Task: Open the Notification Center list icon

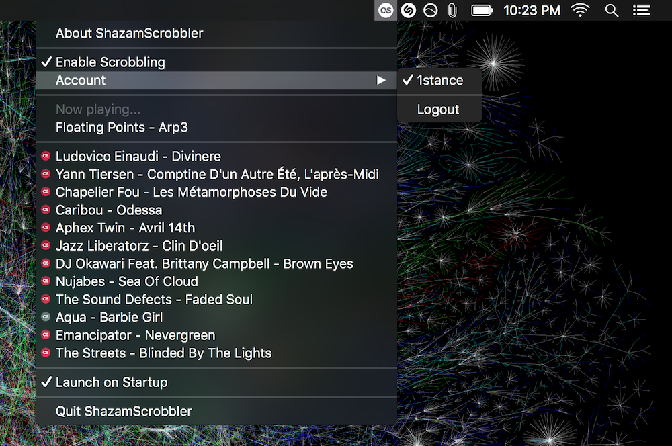Action: pyautogui.click(x=642, y=10)
